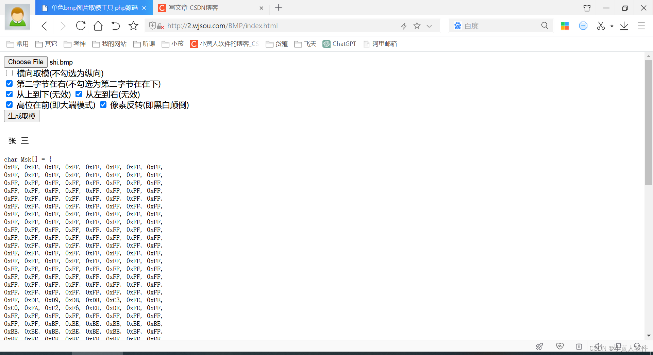Click the 生成取模 button

22,116
